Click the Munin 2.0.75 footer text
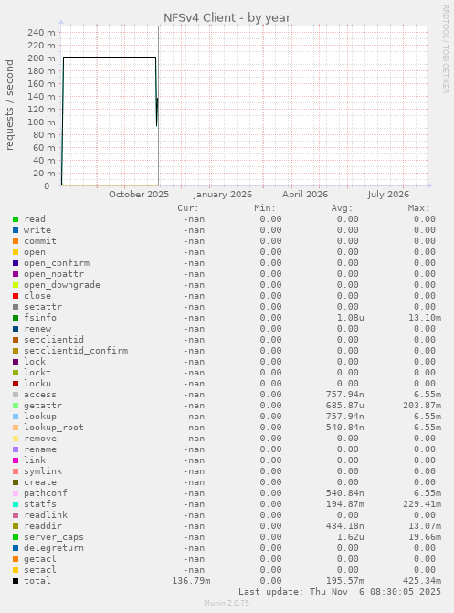454x613 pixels. click(x=227, y=603)
